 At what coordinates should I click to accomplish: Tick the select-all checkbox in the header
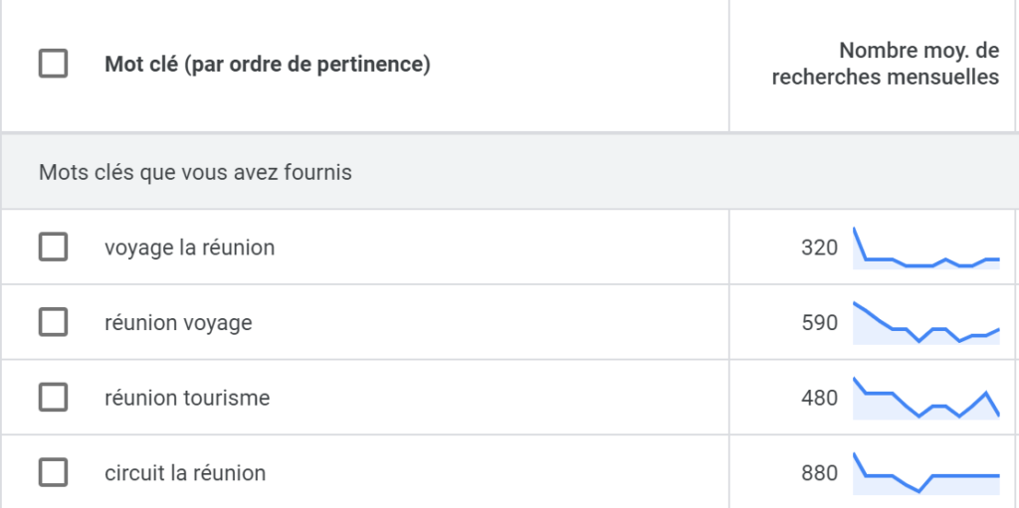(x=54, y=65)
